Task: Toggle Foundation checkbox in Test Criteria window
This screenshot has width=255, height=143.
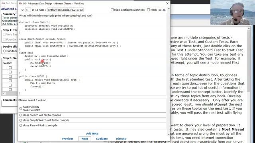Action: 4,39
